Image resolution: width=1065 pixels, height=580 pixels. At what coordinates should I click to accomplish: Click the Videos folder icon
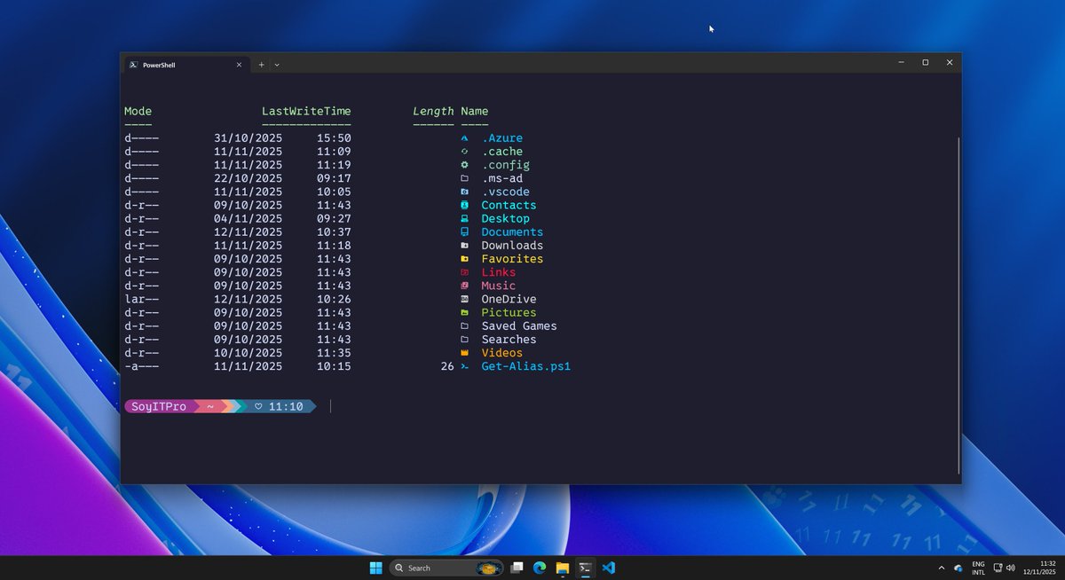(x=463, y=352)
